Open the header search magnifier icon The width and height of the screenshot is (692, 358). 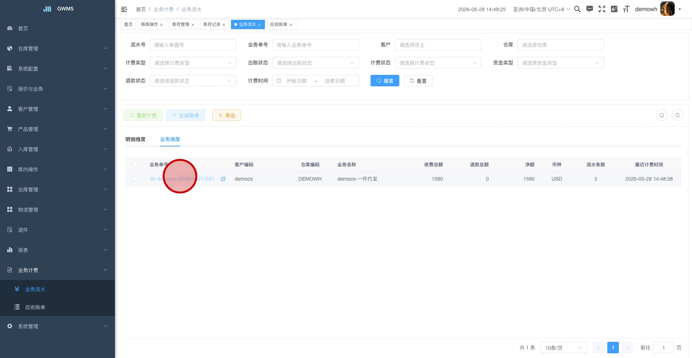[577, 9]
